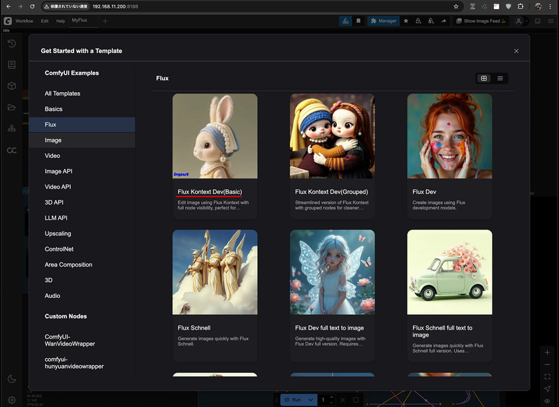The height and width of the screenshot is (407, 559).
Task: Open the templates hierarchy icon in sidebar
Action: 12,128
